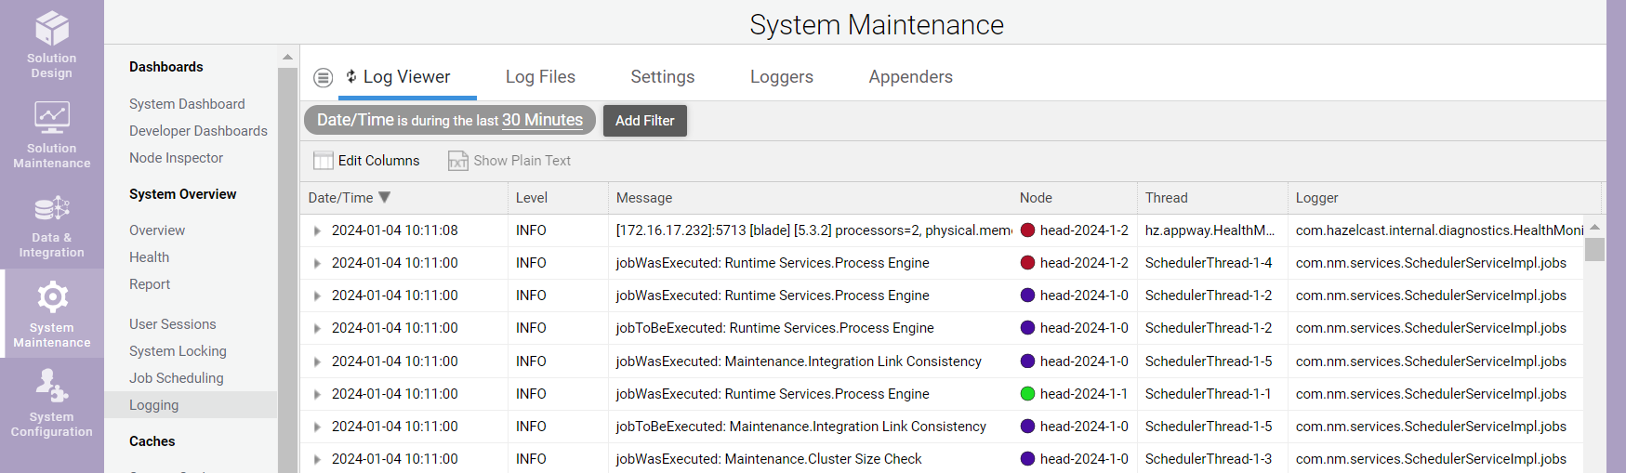Screen dimensions: 1626x473
Task: Select the System Maintenance gear icon
Action: pyautogui.click(x=52, y=297)
